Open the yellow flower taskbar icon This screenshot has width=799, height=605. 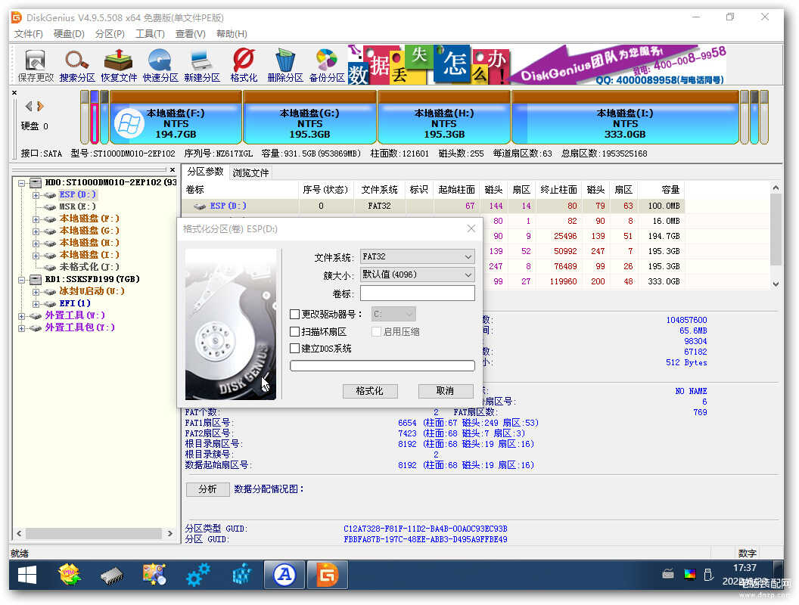click(70, 576)
